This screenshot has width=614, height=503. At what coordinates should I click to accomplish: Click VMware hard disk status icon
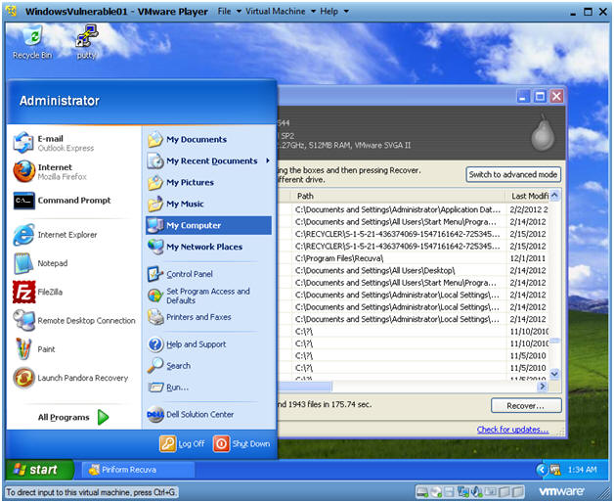point(422,491)
